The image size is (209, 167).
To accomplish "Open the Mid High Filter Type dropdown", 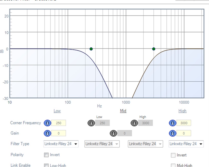I will coord(146,144).
